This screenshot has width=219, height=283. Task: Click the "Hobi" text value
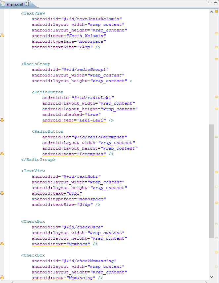tap(74, 194)
